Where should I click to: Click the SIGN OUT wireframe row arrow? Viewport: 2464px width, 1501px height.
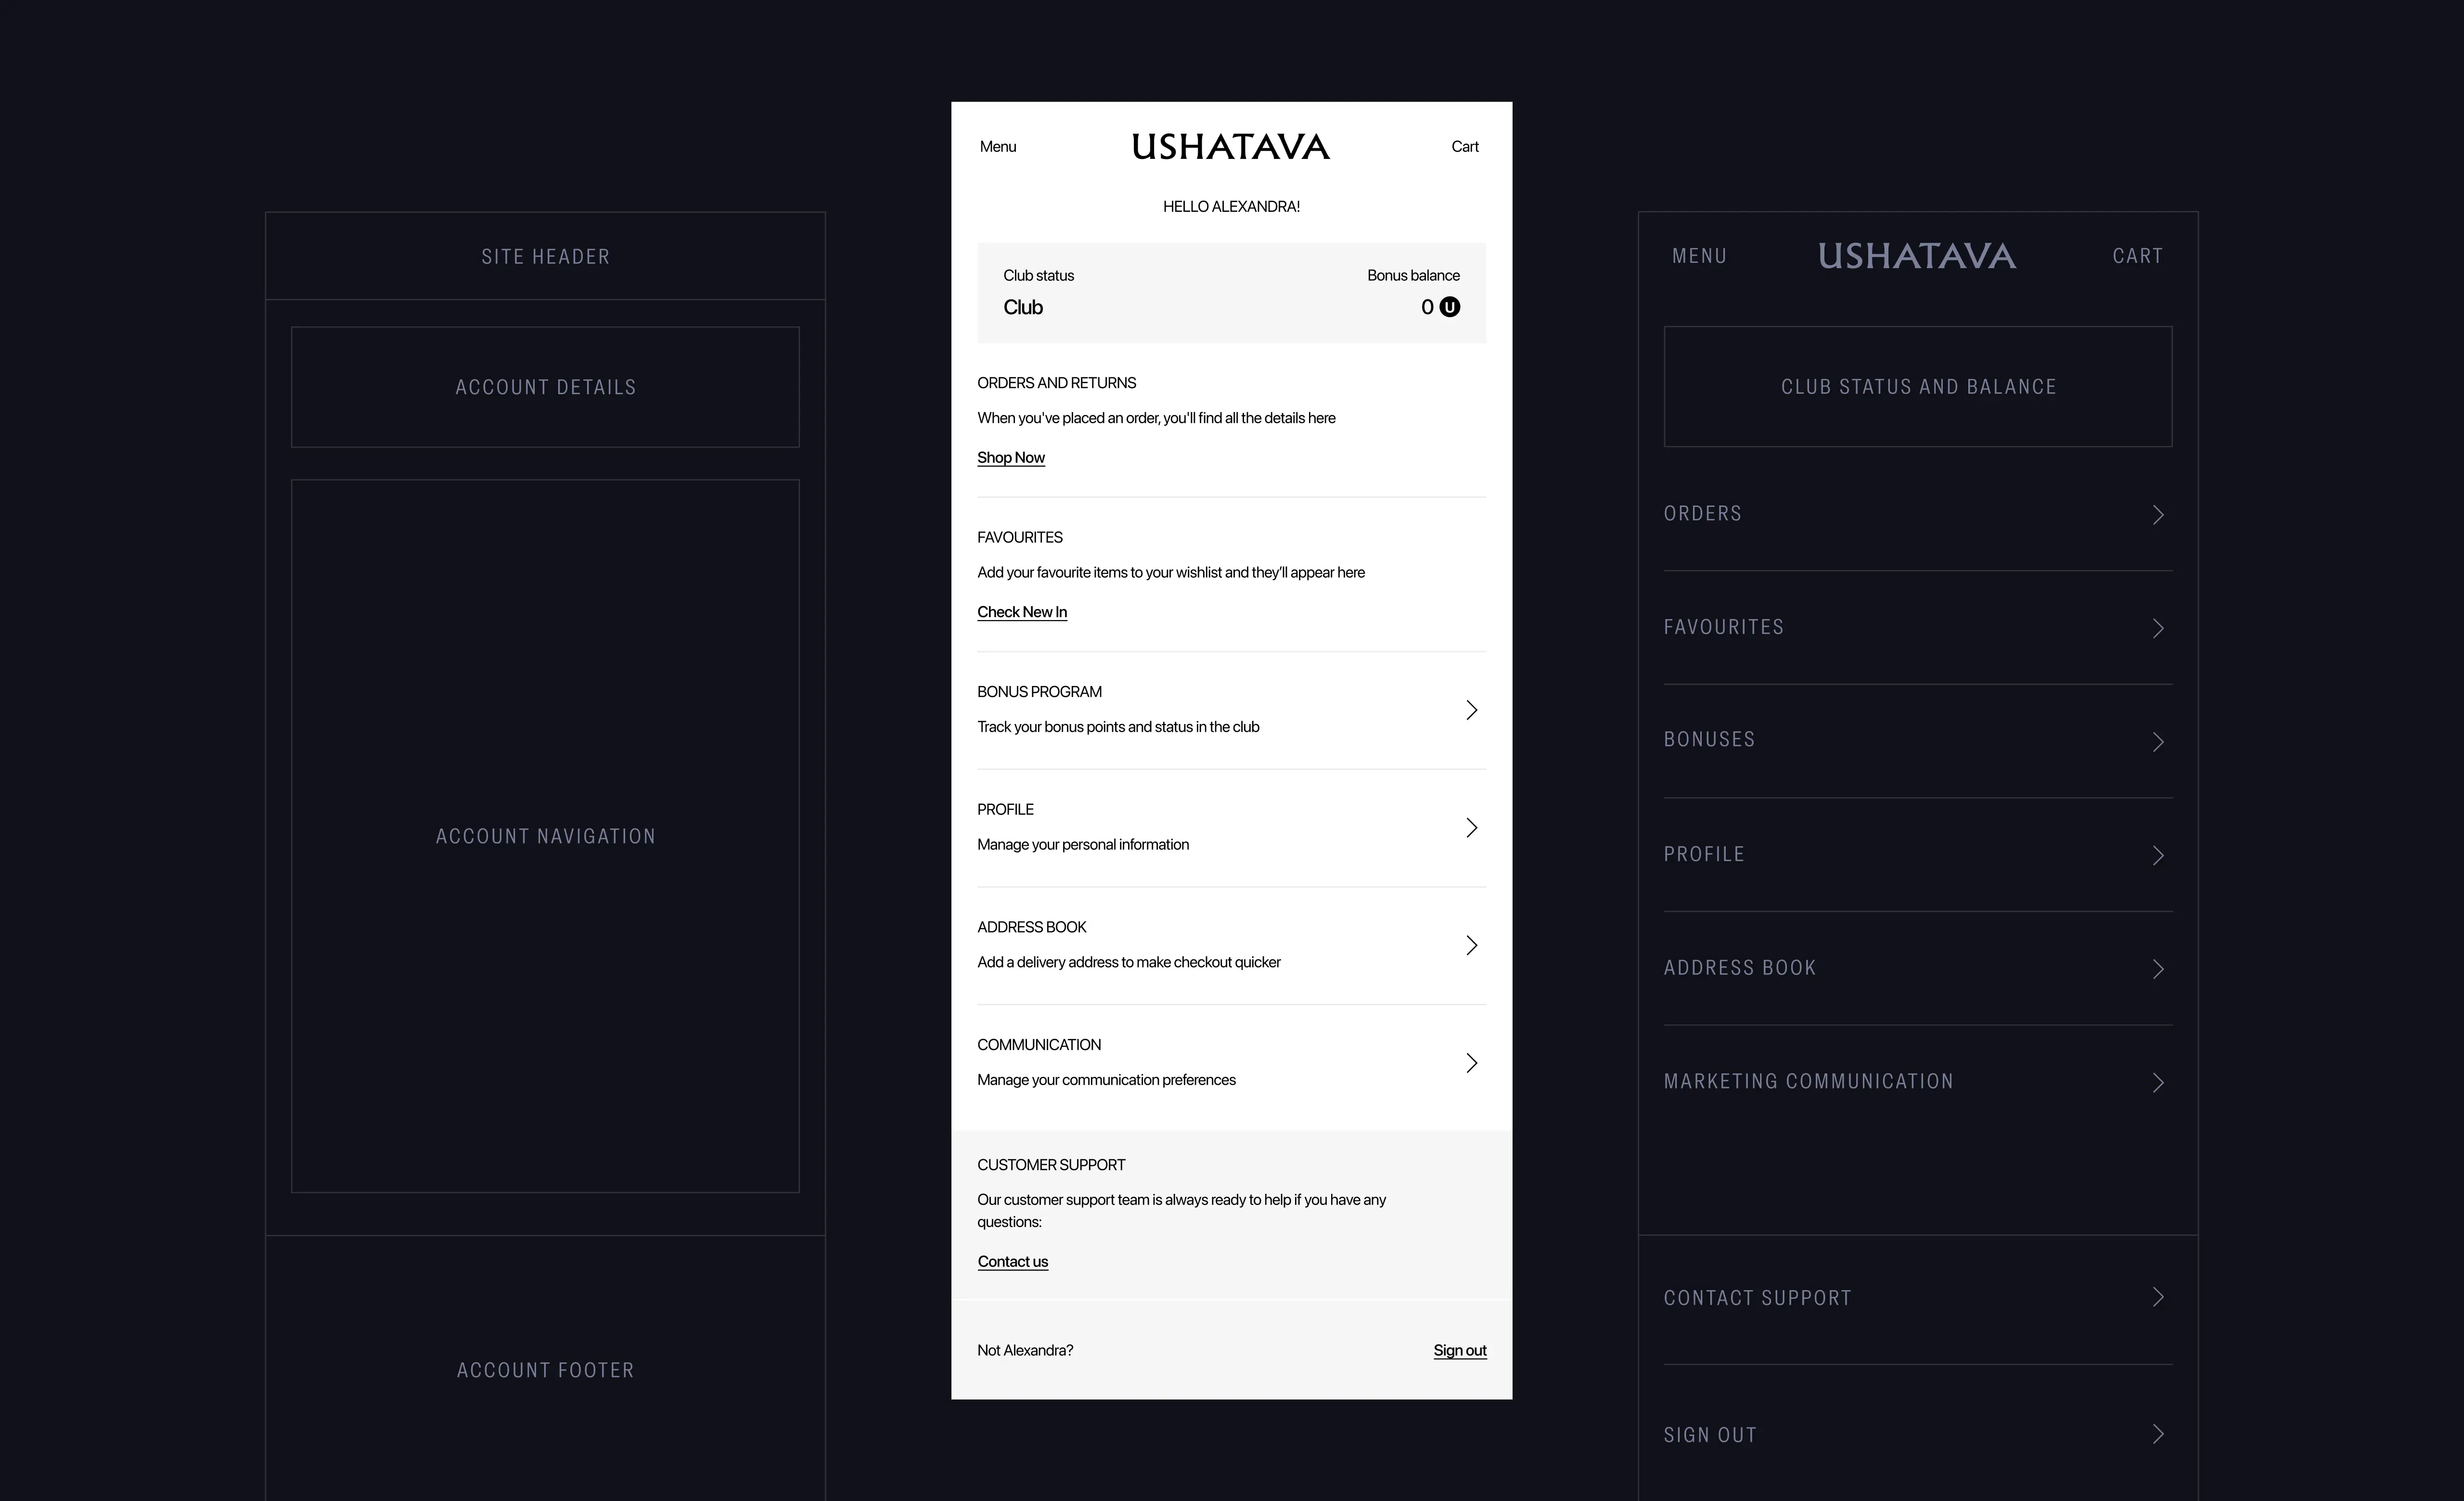[2158, 1434]
